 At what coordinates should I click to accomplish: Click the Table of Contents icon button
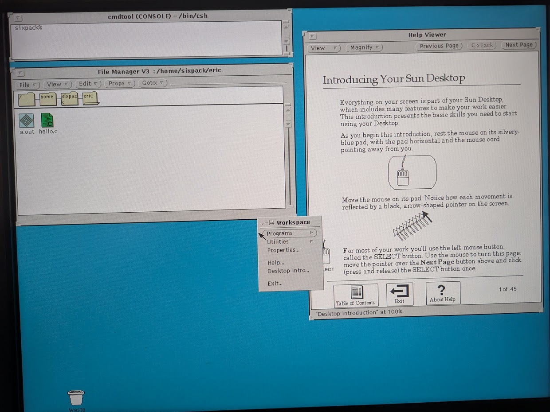(356, 295)
